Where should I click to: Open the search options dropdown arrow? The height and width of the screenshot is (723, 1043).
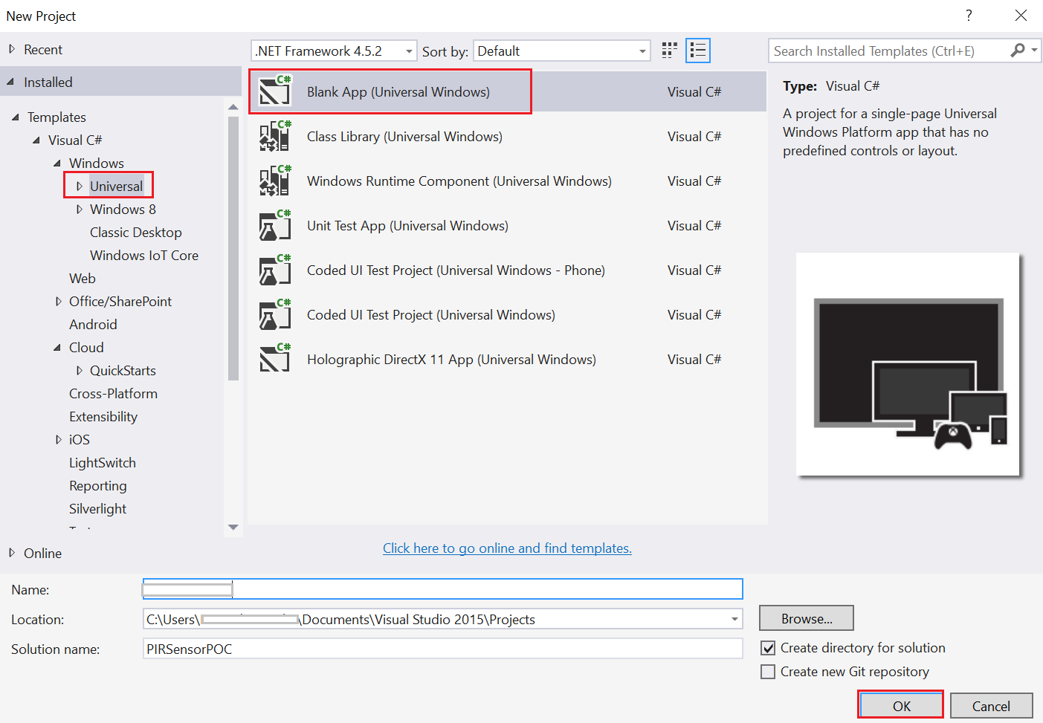point(1034,50)
